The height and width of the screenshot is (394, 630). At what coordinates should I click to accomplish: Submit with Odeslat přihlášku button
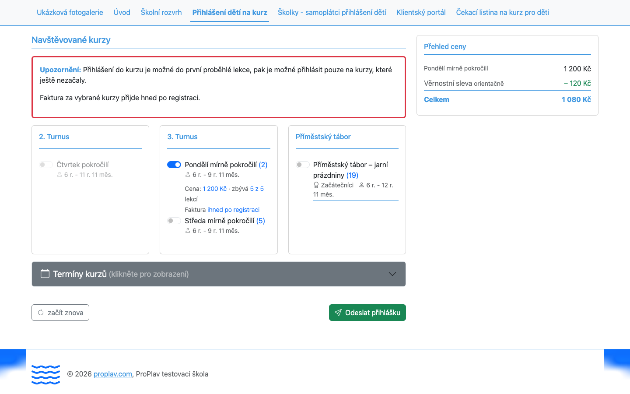(x=367, y=313)
